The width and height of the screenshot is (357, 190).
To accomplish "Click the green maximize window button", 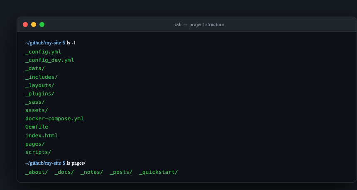I will 42,24.
